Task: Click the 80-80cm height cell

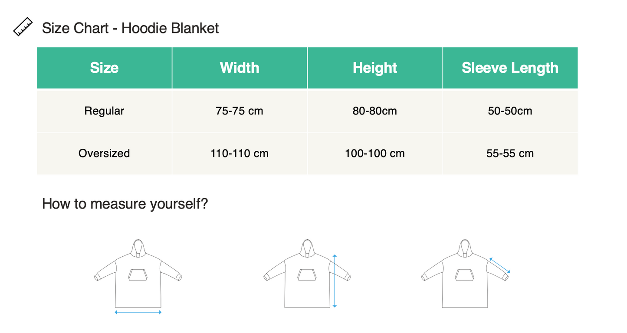Action: (x=375, y=111)
